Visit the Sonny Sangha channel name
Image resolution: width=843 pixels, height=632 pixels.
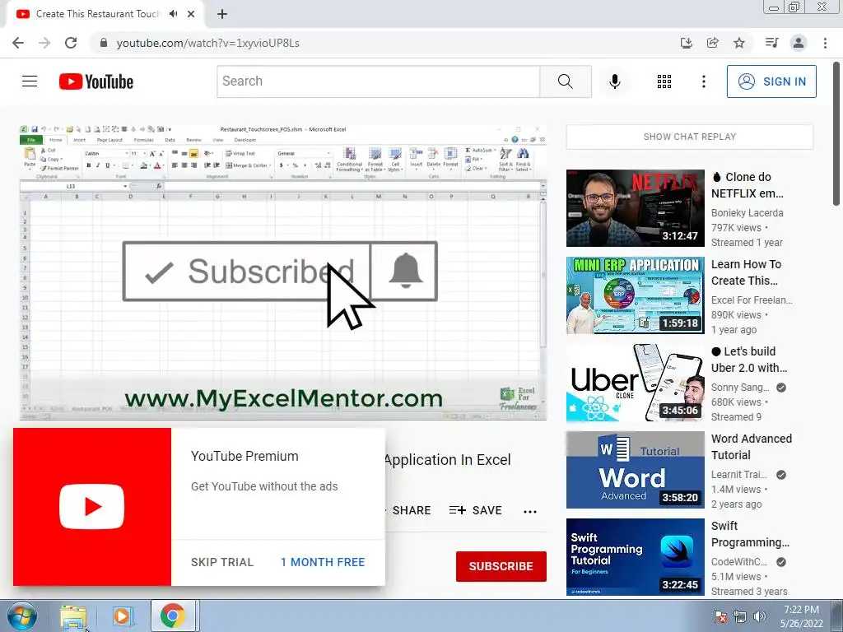(740, 388)
